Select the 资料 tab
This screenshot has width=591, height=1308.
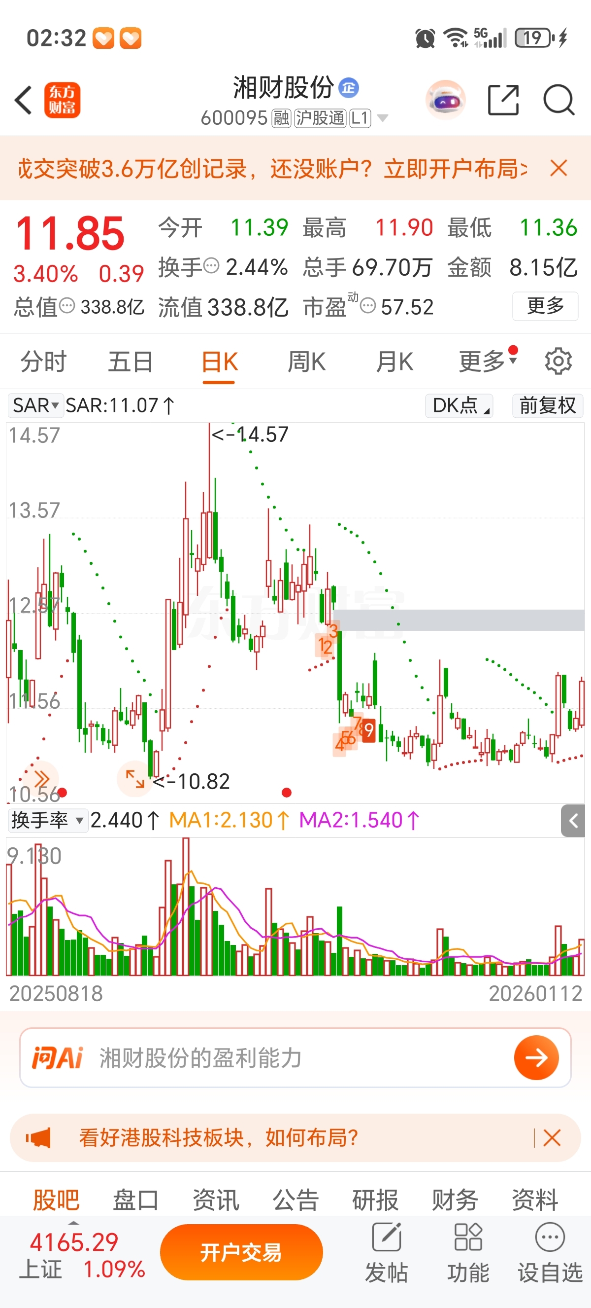coord(535,1200)
